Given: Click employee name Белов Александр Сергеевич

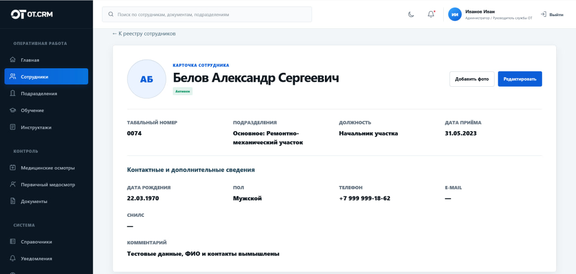Looking at the screenshot, I should click(256, 78).
